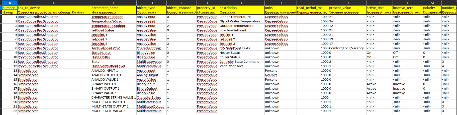Click the 'parameter_name' header cell
The height and width of the screenshot is (115, 457).
pyautogui.click(x=114, y=8)
